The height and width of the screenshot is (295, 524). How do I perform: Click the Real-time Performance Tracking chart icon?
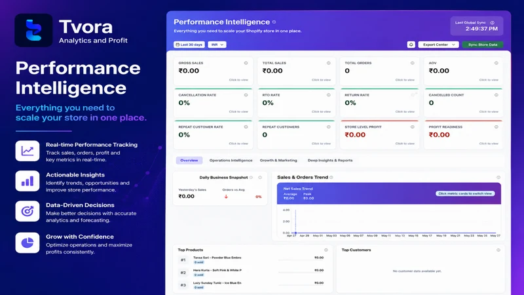coord(28,151)
